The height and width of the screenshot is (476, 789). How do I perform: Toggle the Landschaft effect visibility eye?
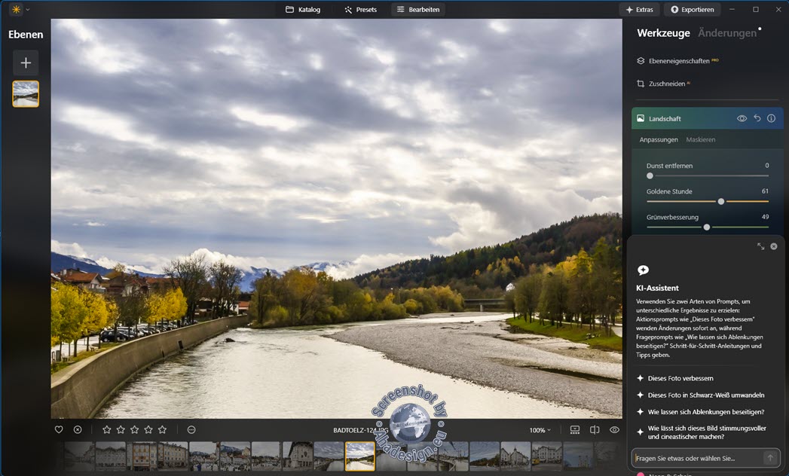click(742, 118)
